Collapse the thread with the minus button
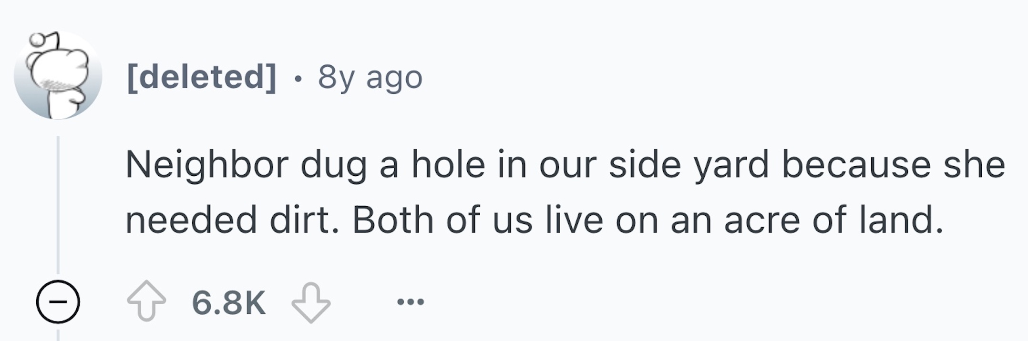Screen dimensions: 1028x341 coord(58,302)
